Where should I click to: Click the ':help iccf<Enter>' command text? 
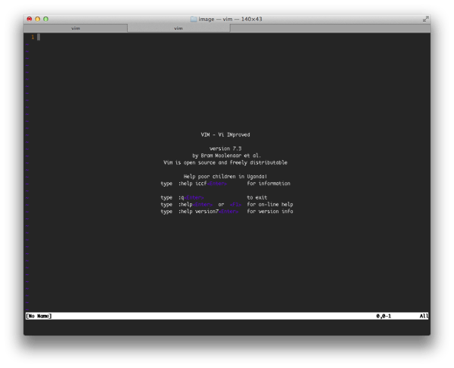point(203,184)
